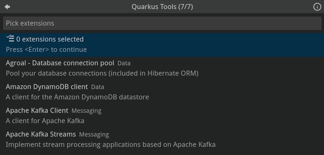324x155 pixels.
Task: Click the Data tag next to Agroal
Action: [x=124, y=63]
